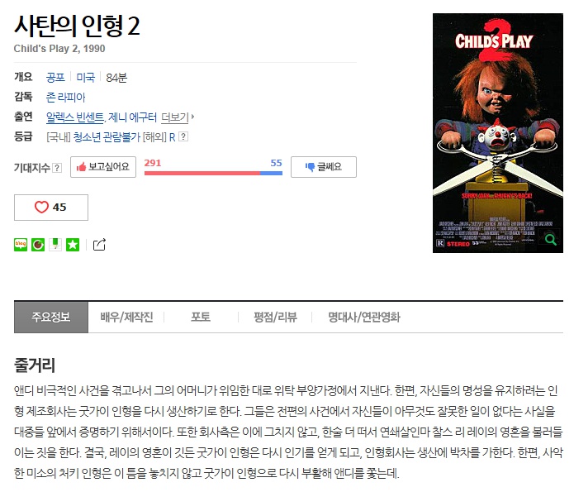Image resolution: width=574 pixels, height=492 pixels.
Task: Share via the green cafe icon
Action: (x=38, y=244)
